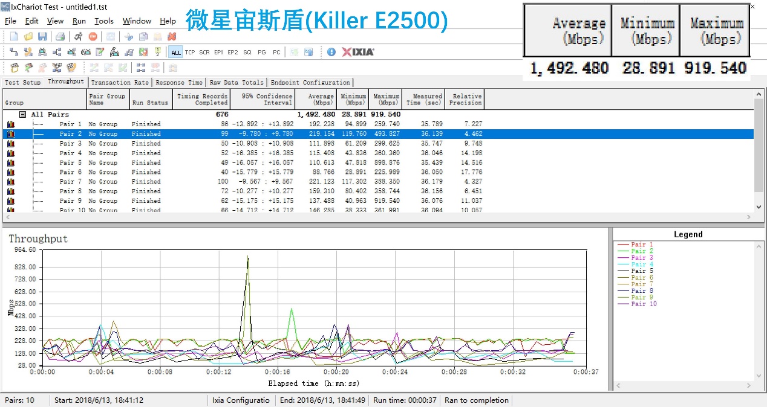The width and height of the screenshot is (767, 407).
Task: Click the 'Pairs: 10' status bar entry
Action: point(20,400)
